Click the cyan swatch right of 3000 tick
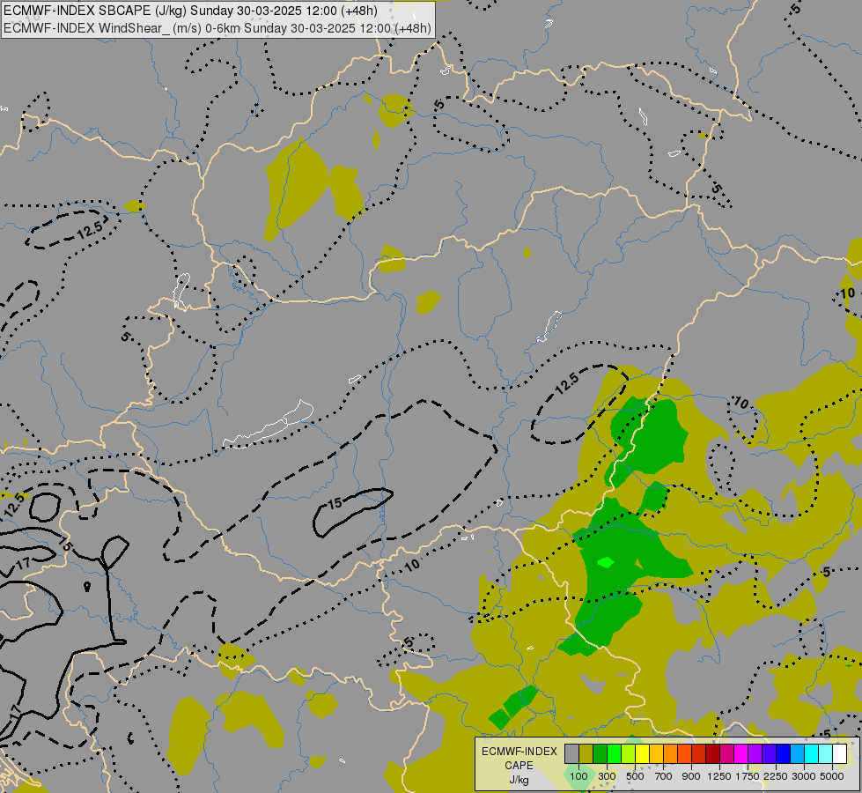Screen dimensions: 862x793 (812, 754)
